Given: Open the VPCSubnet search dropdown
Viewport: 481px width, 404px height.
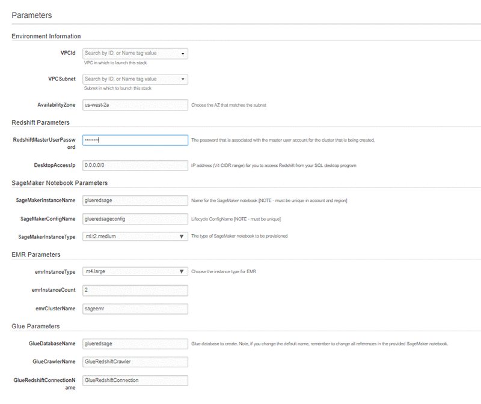Looking at the screenshot, I should click(x=135, y=79).
